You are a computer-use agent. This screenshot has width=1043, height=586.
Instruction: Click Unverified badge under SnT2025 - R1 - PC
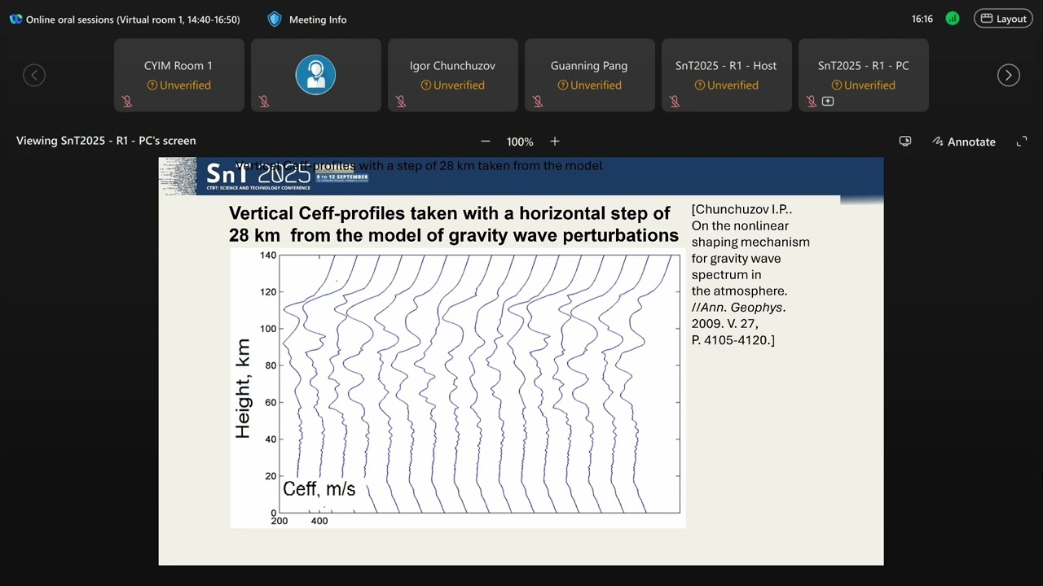(863, 85)
